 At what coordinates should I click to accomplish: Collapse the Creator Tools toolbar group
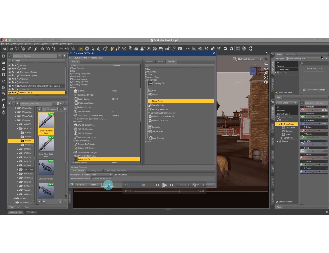146,80
